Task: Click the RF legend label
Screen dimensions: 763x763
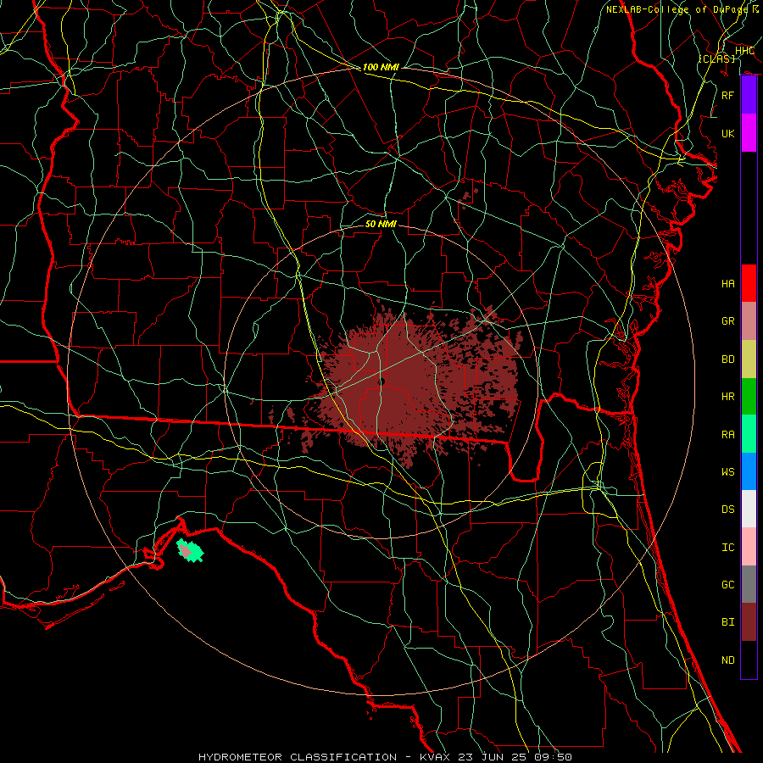Action: 728,95
